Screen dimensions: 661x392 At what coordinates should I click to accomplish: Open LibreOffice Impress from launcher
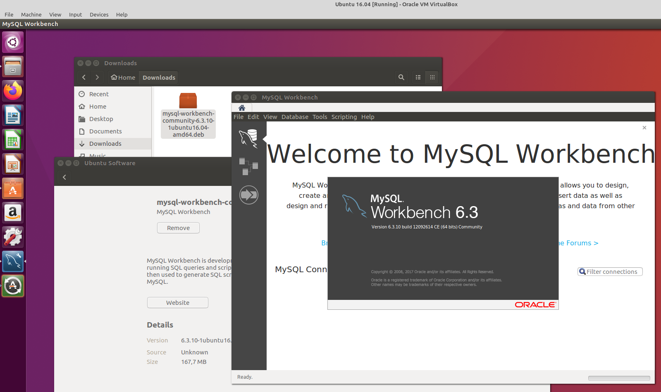click(13, 164)
